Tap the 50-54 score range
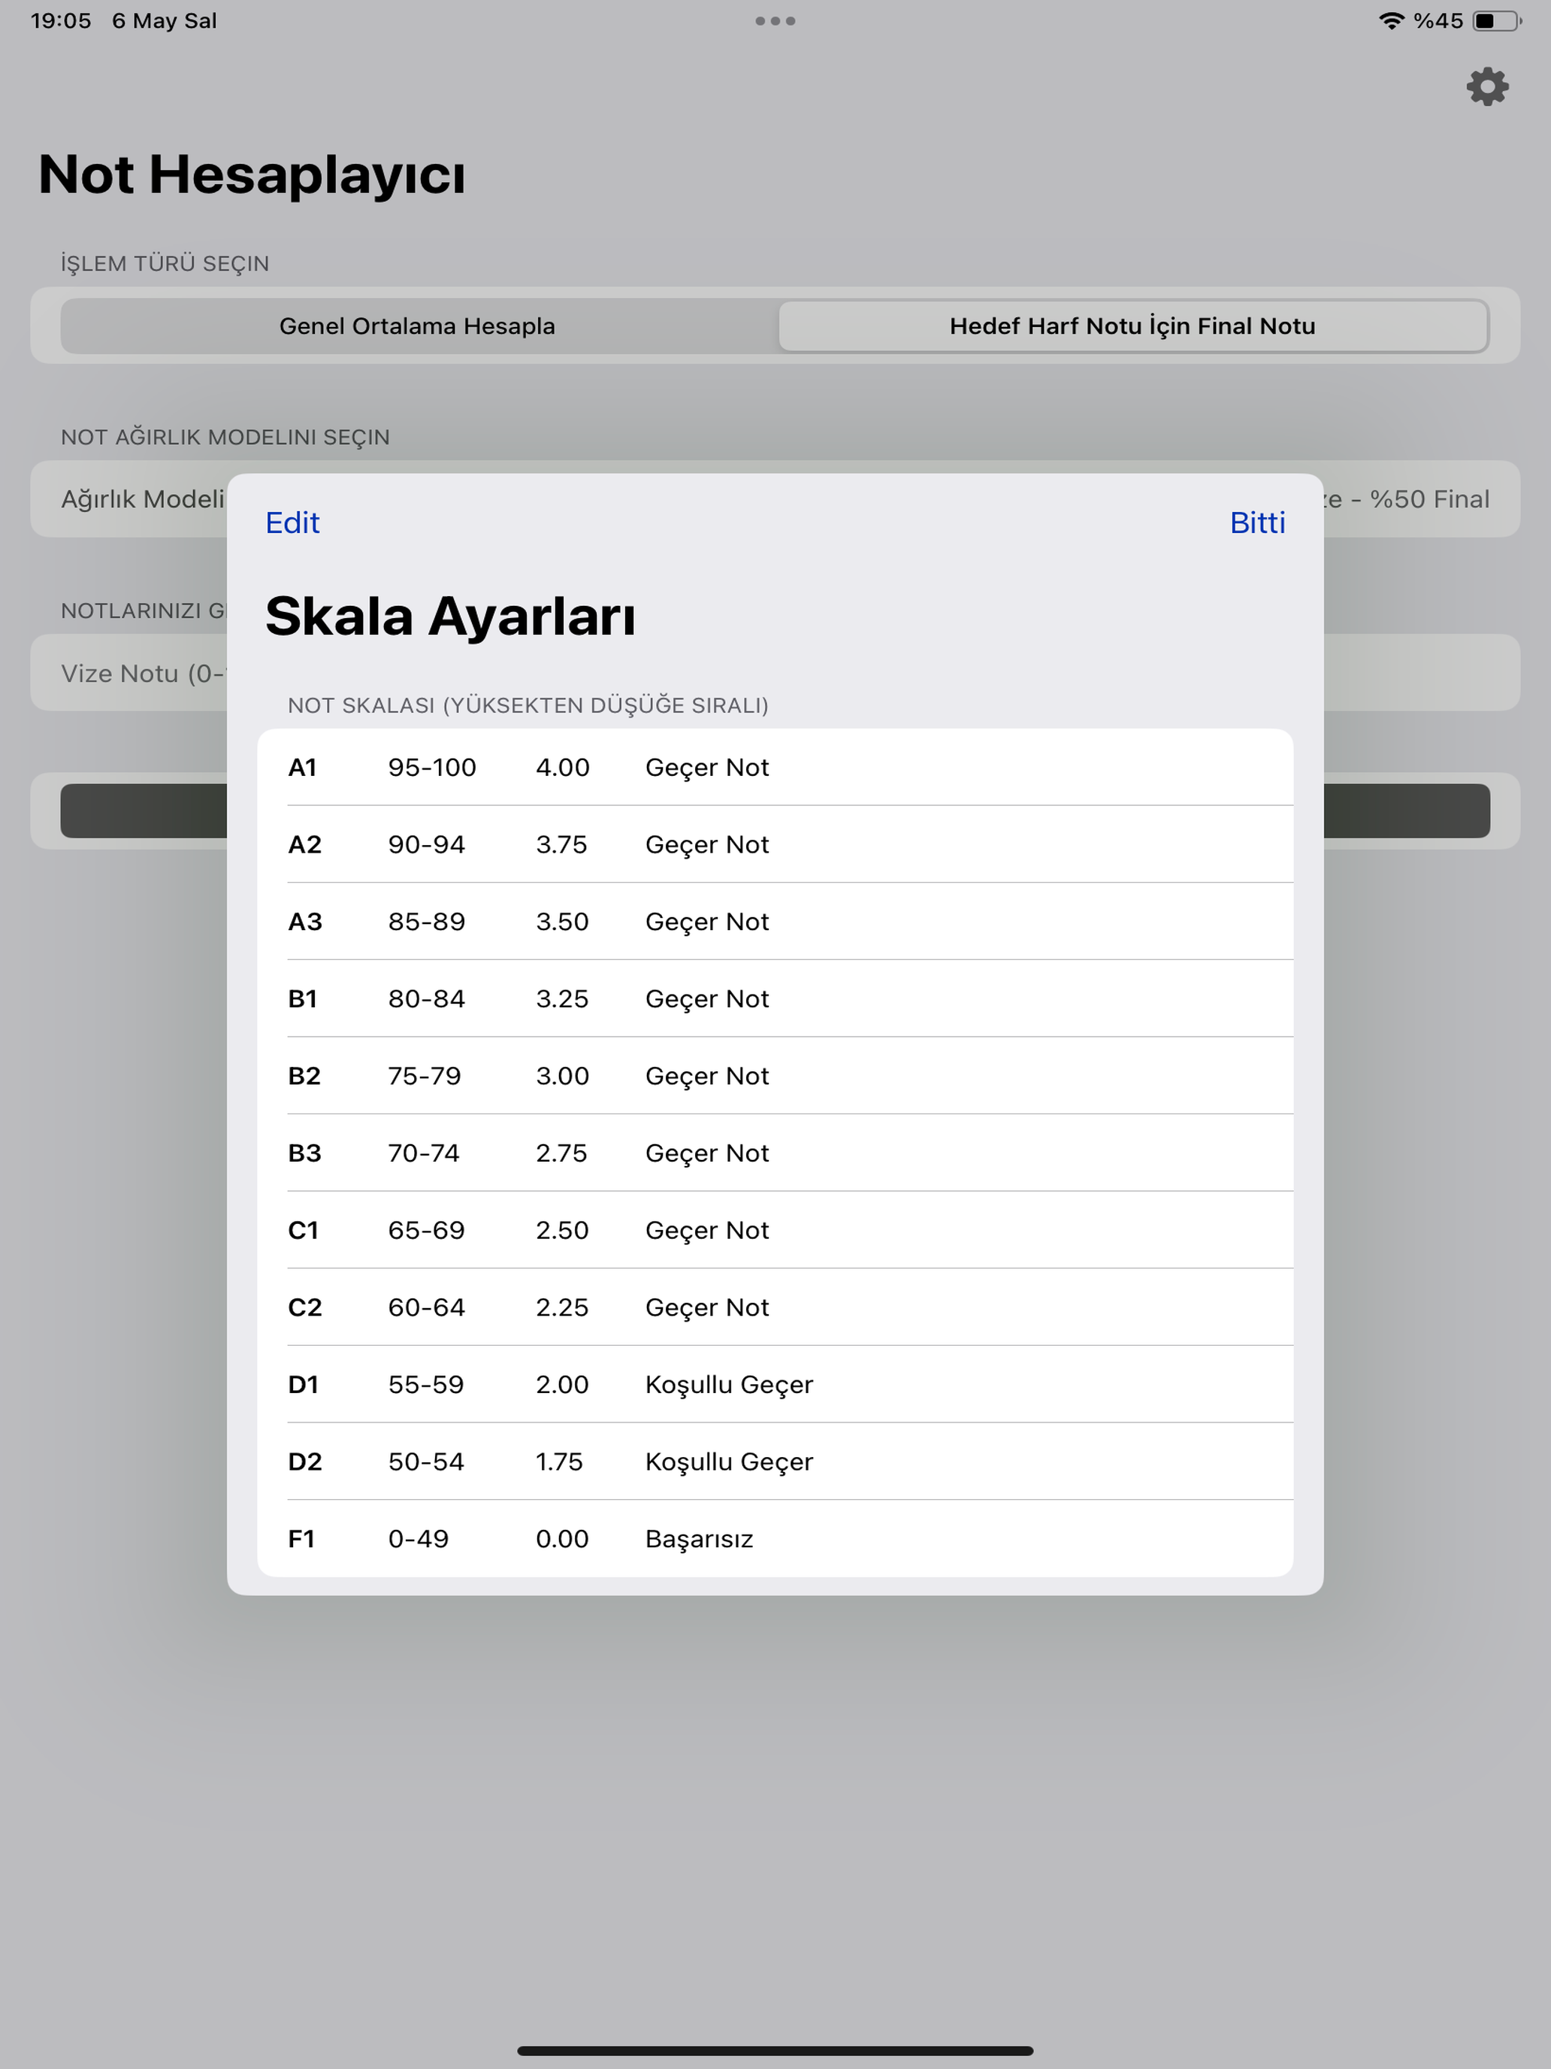 [425, 1462]
